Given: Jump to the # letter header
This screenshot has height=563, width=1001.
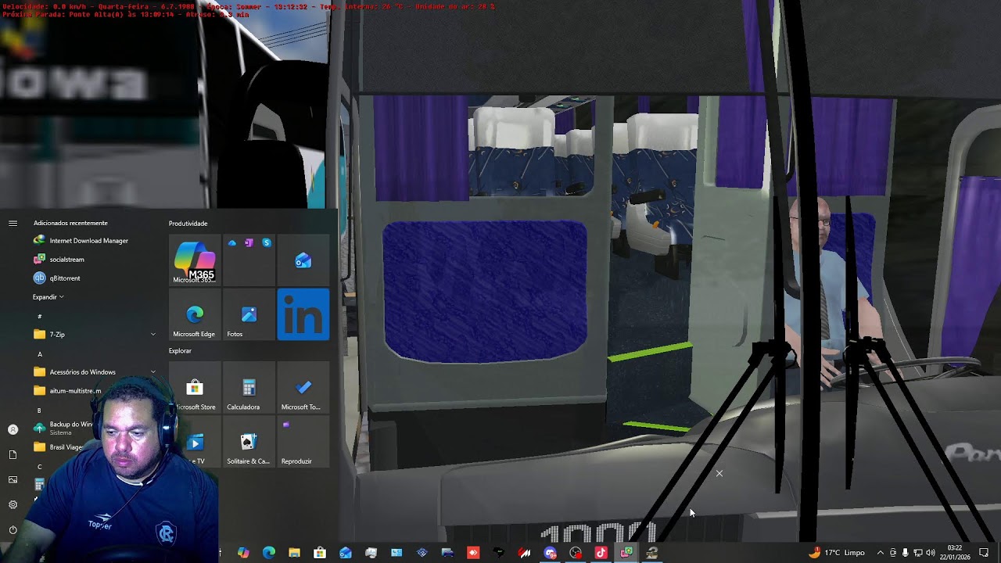Looking at the screenshot, I should (40, 316).
